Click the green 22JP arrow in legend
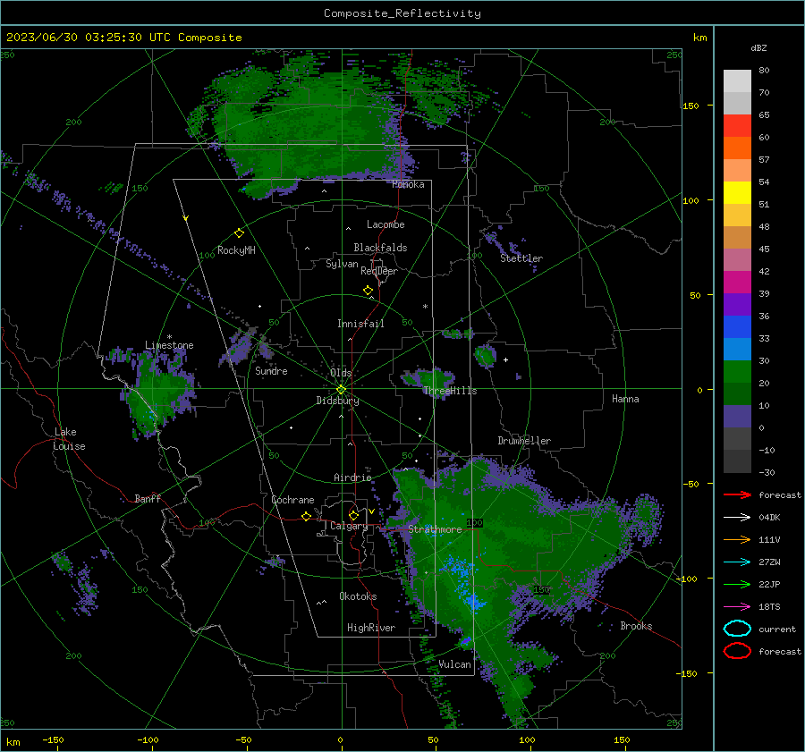This screenshot has height=752, width=805. (x=737, y=584)
